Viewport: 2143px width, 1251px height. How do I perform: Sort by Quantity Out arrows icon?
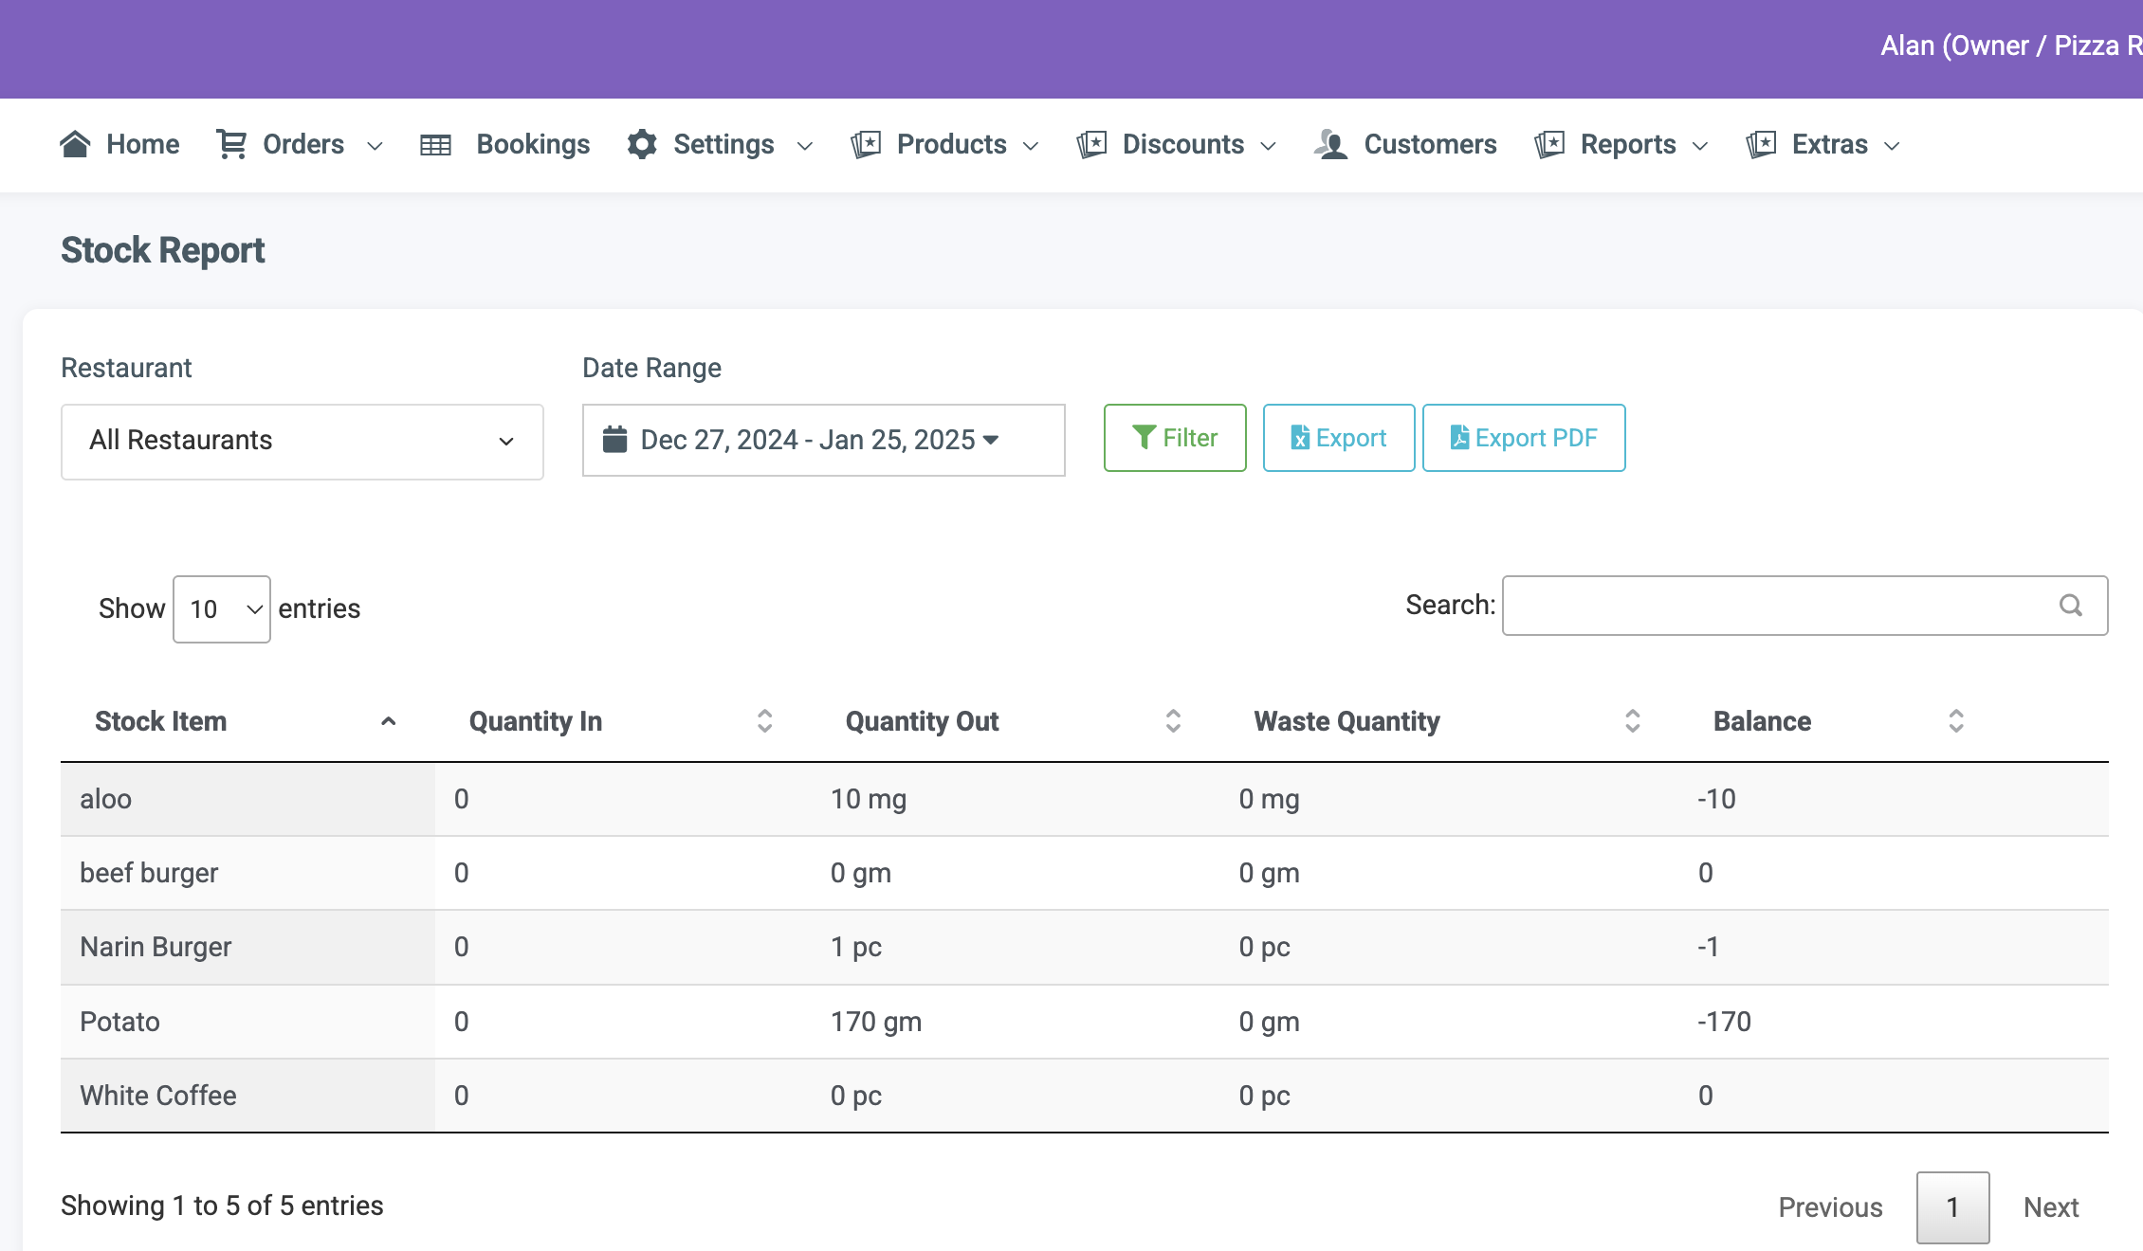click(1173, 721)
